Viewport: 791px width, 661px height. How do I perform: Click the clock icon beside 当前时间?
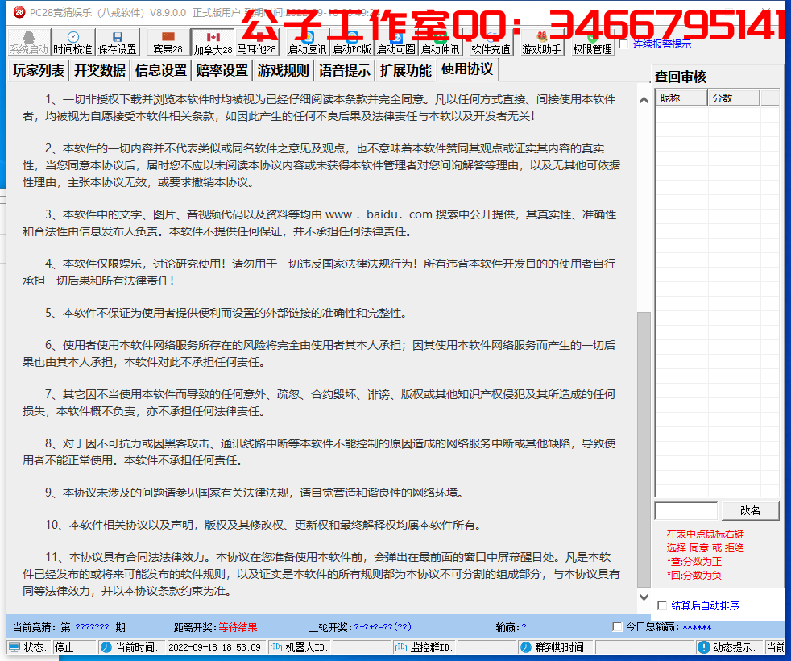(106, 647)
